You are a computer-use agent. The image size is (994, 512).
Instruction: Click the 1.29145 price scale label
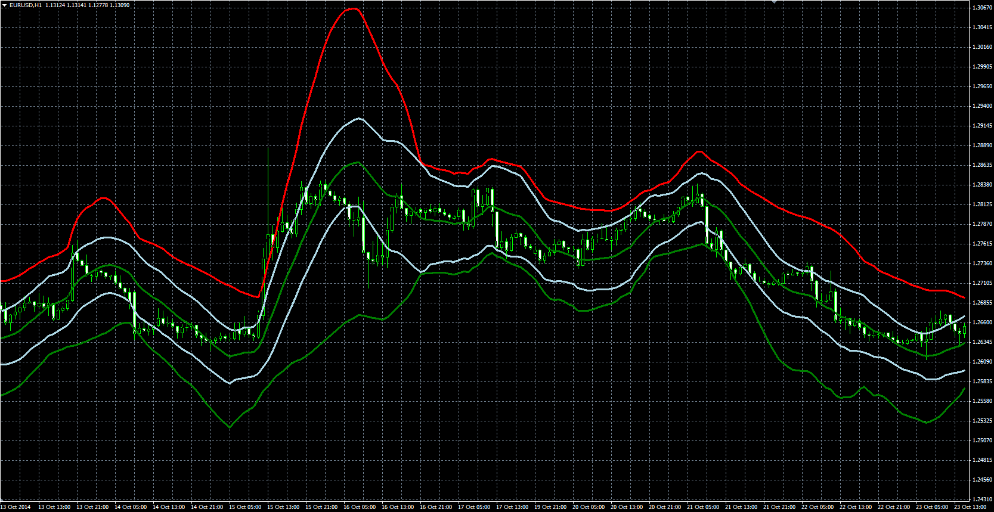(982, 126)
